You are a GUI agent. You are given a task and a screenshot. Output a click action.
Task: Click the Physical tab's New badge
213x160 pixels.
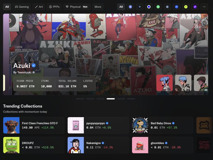[x=85, y=7]
